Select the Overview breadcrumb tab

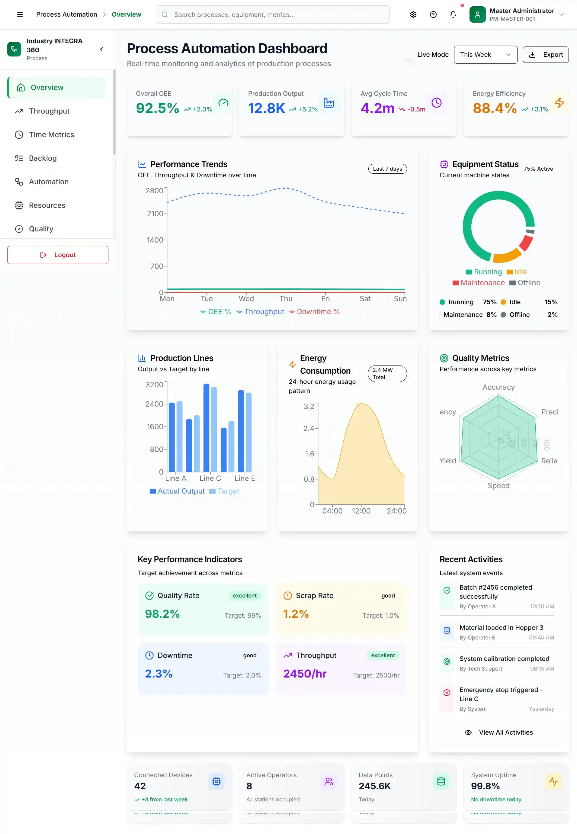126,14
